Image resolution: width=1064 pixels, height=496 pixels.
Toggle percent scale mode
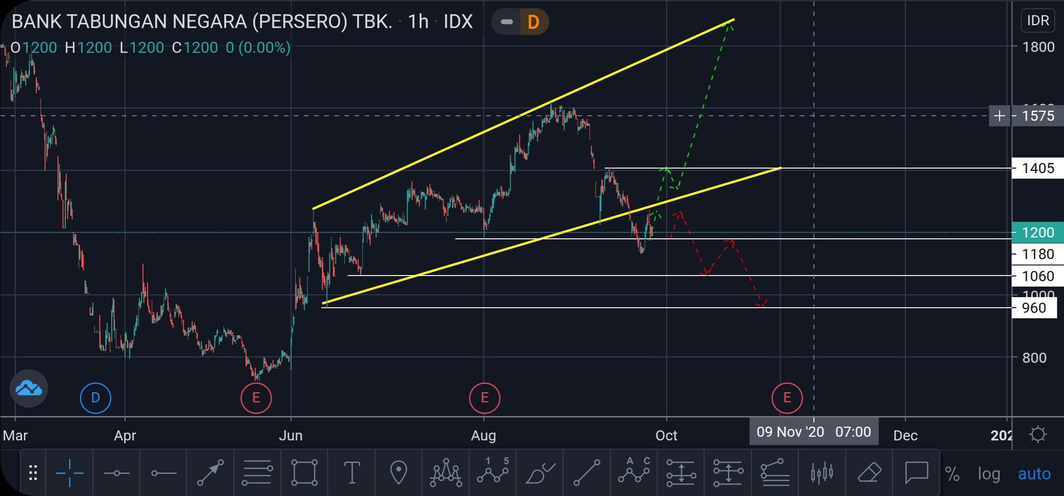click(x=952, y=474)
